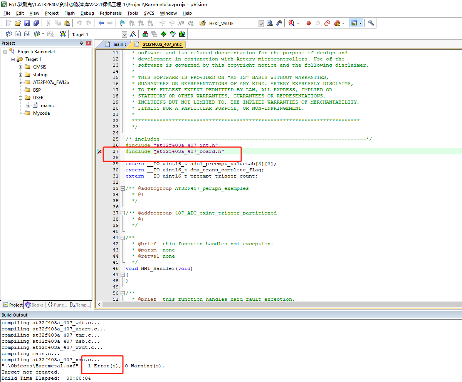Image resolution: width=462 pixels, height=382 pixels.
Task: Collapse the USER folder
Action: pyautogui.click(x=21, y=98)
